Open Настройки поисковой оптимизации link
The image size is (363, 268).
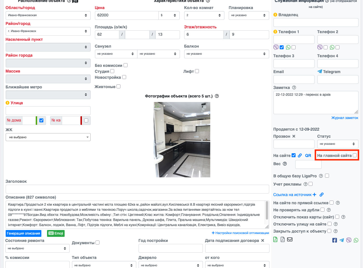(240, 233)
